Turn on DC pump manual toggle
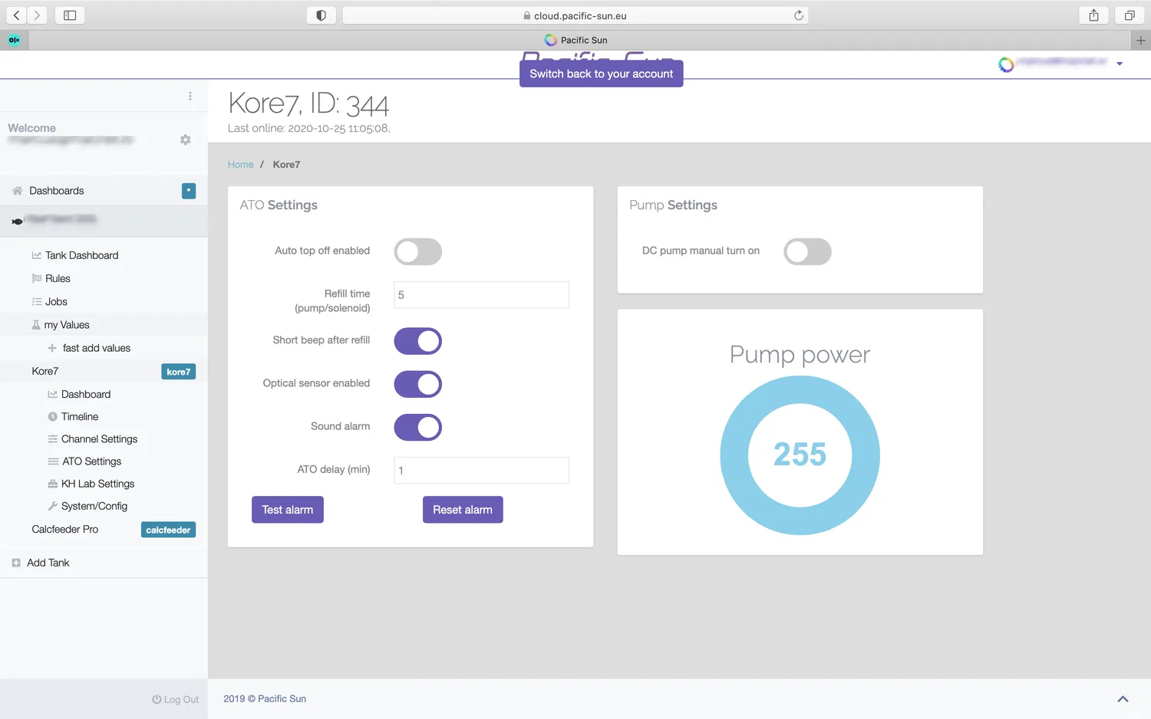 pyautogui.click(x=807, y=251)
